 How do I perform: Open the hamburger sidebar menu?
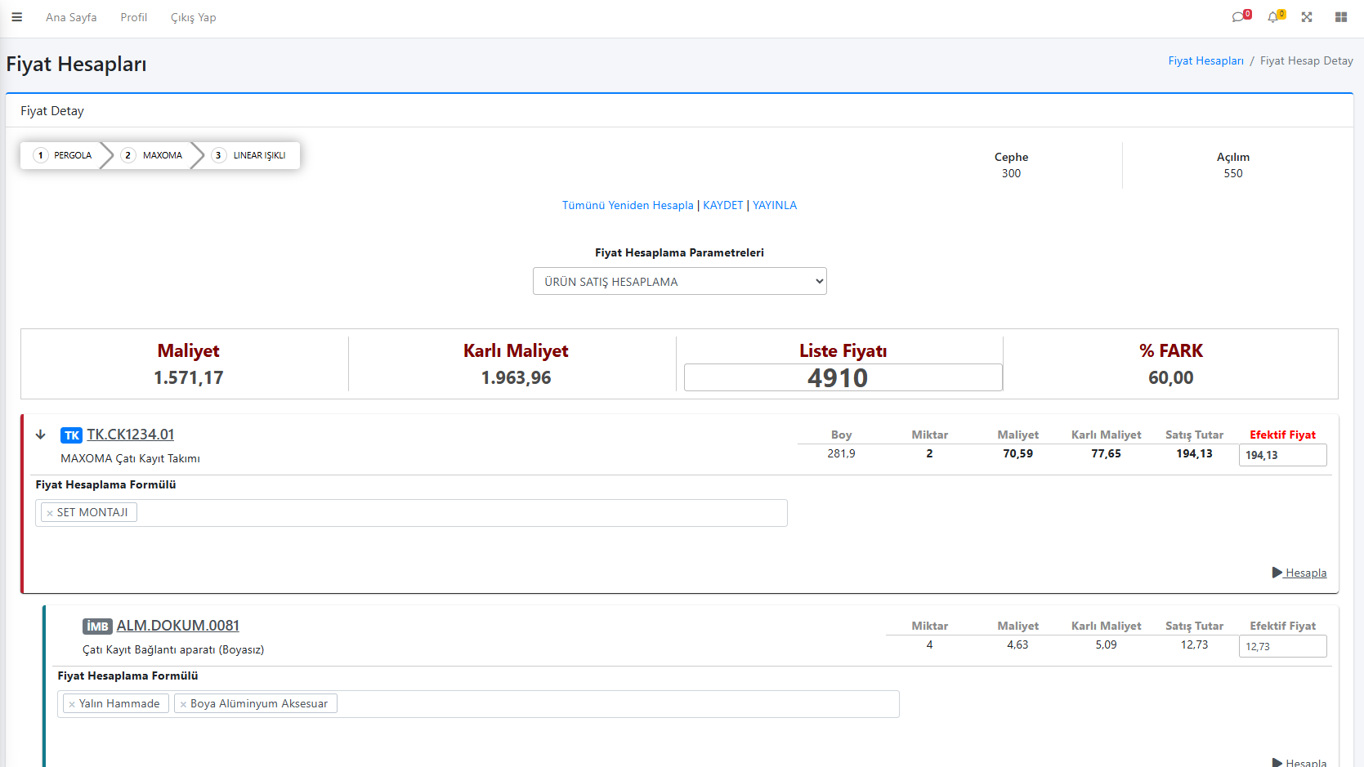[x=16, y=17]
